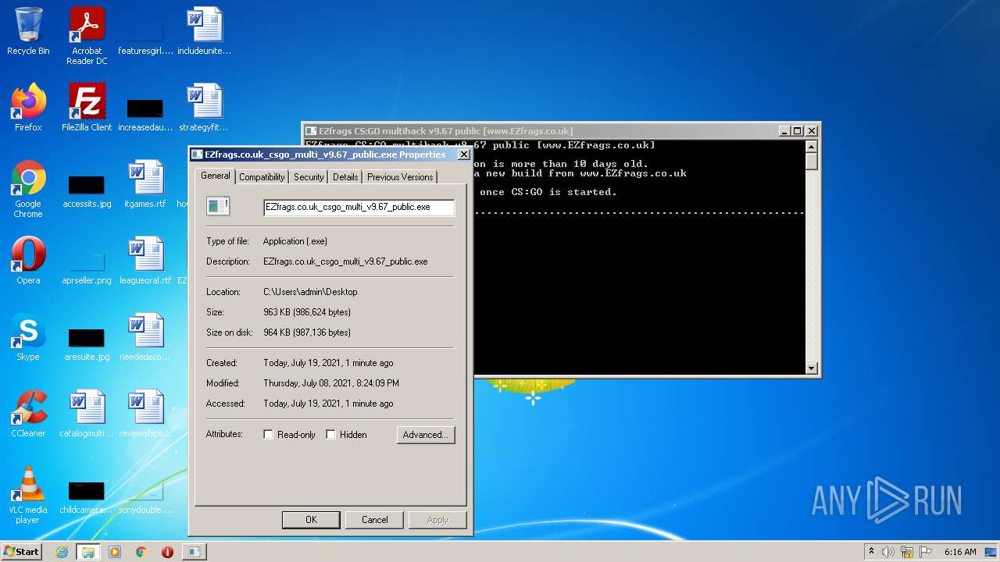
Task: Click the console window scroll down arrow
Action: 811,368
